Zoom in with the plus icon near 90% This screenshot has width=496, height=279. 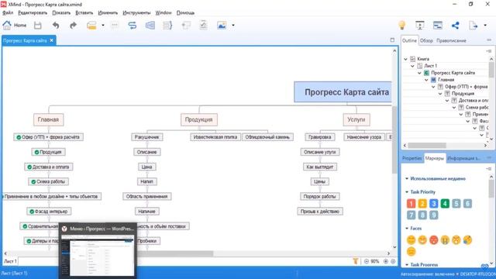pos(386,261)
